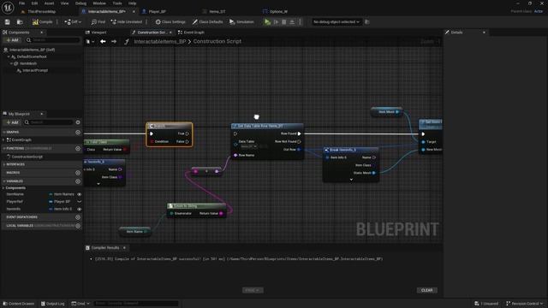Open the Diff dropdown
The image size is (548, 308).
[73, 21]
